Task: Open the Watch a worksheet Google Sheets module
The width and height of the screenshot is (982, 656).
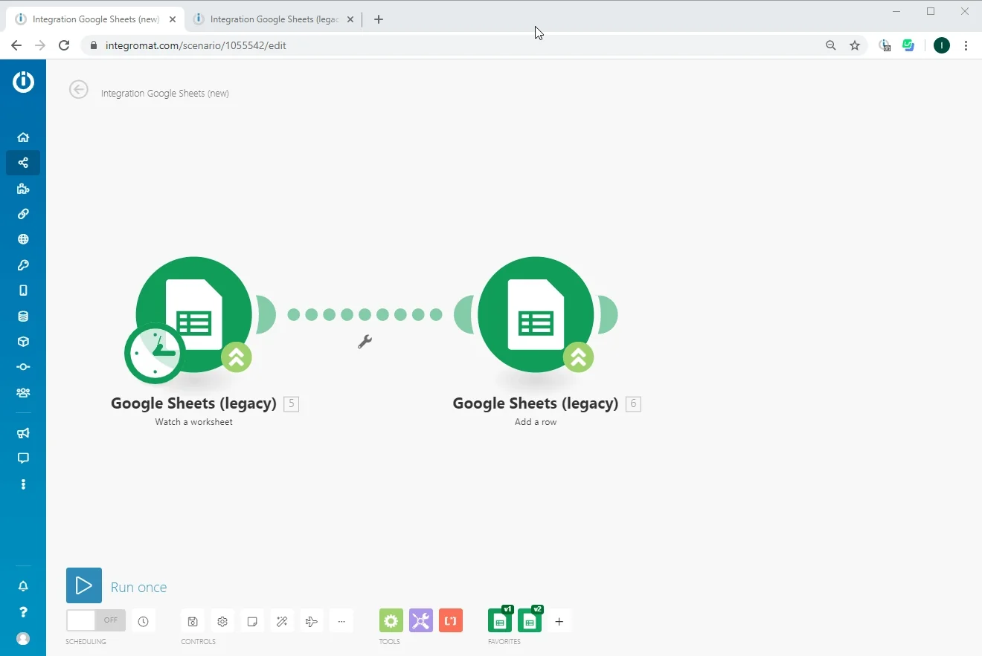Action: 194,314
